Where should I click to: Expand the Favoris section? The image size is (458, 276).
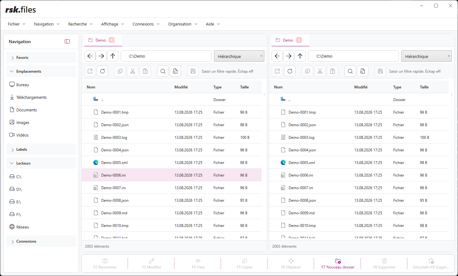[x=41, y=58]
